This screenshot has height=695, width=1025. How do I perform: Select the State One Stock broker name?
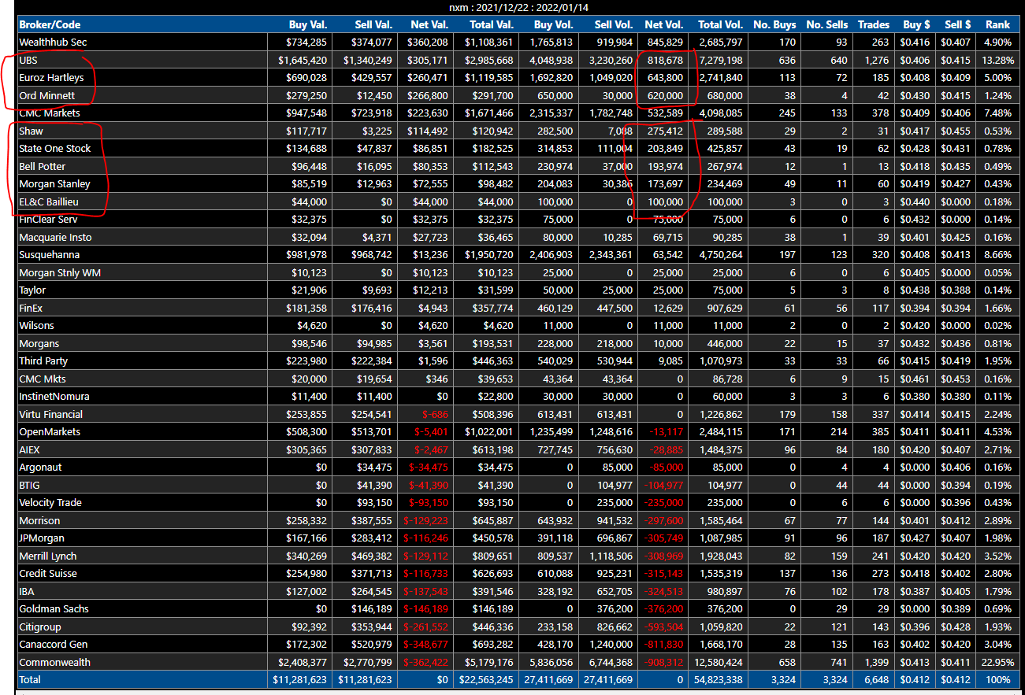(x=55, y=148)
